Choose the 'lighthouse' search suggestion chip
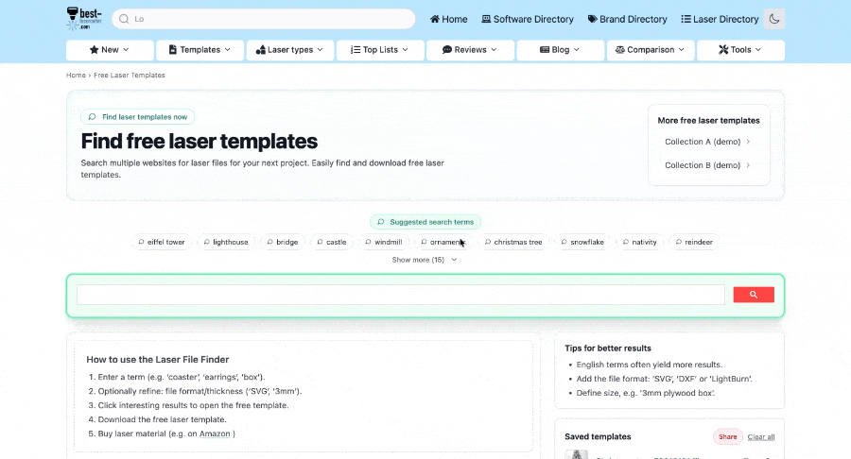 pos(225,242)
